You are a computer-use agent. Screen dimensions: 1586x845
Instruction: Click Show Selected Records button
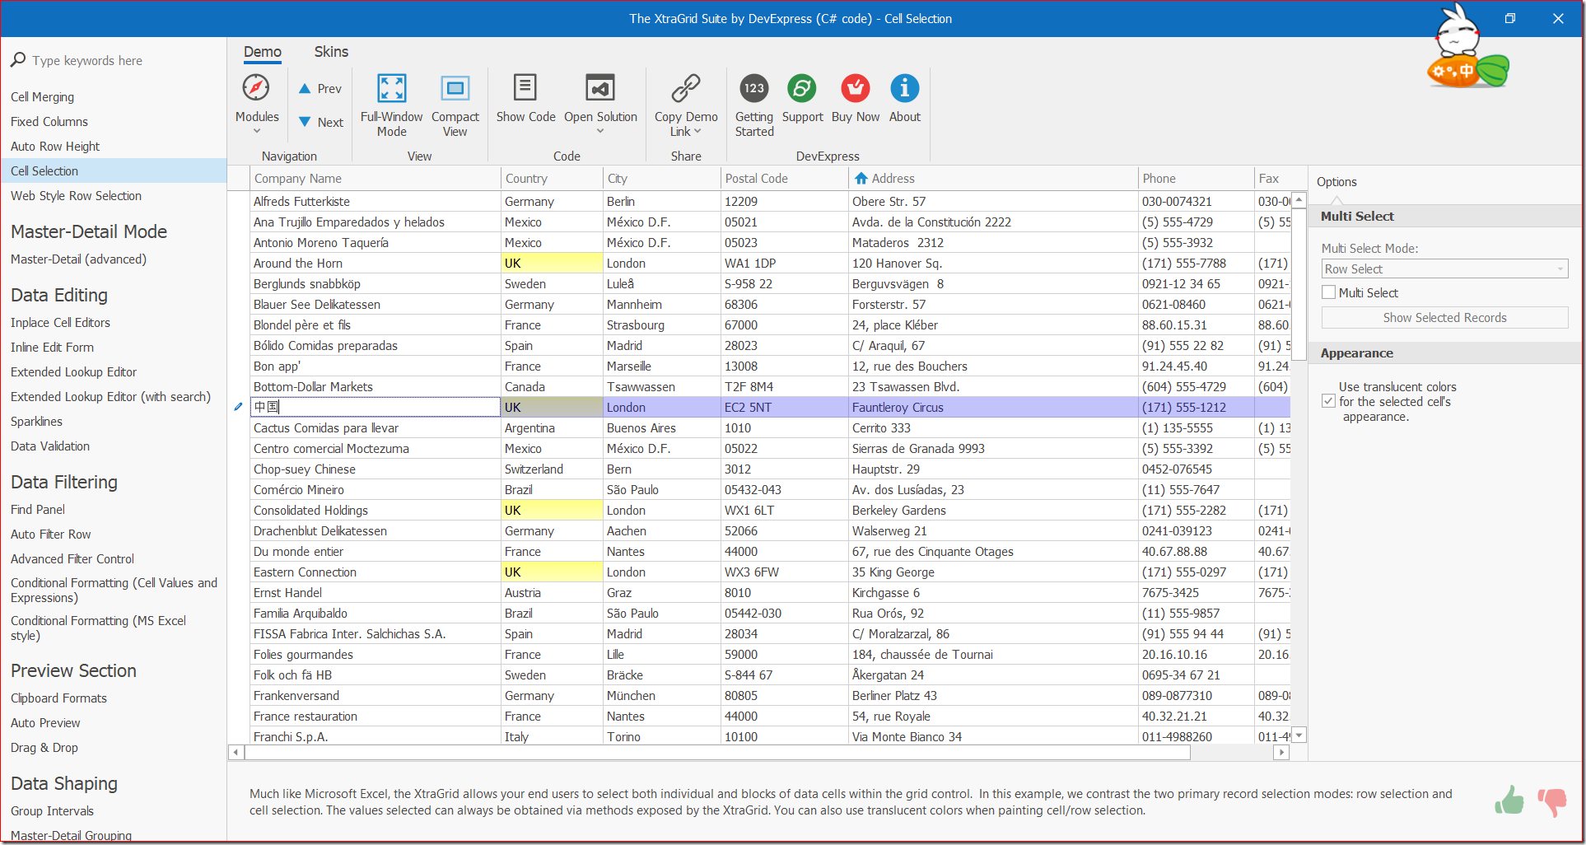[1444, 318]
